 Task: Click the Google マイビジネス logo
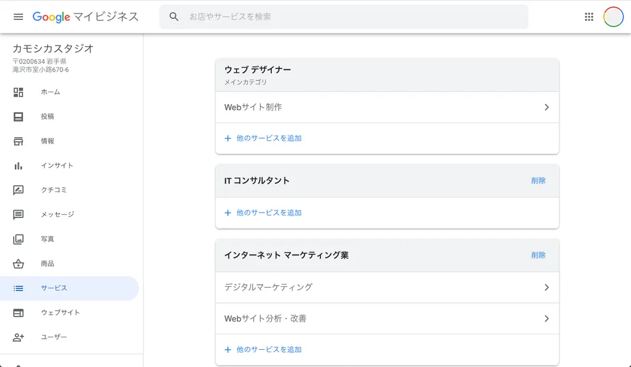(x=85, y=17)
